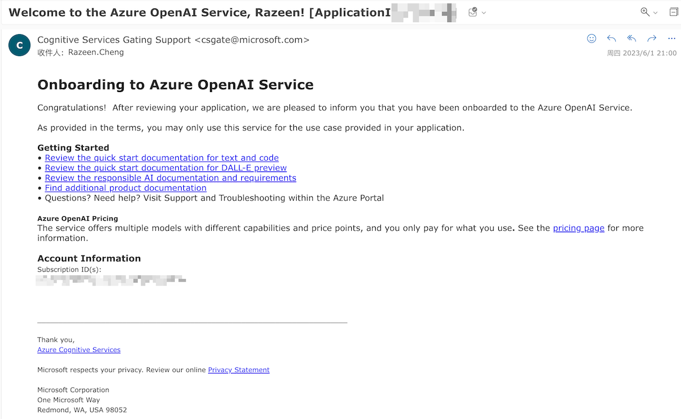Click the Thank you, sign-off text
Image resolution: width=681 pixels, height=419 pixels.
coord(56,340)
